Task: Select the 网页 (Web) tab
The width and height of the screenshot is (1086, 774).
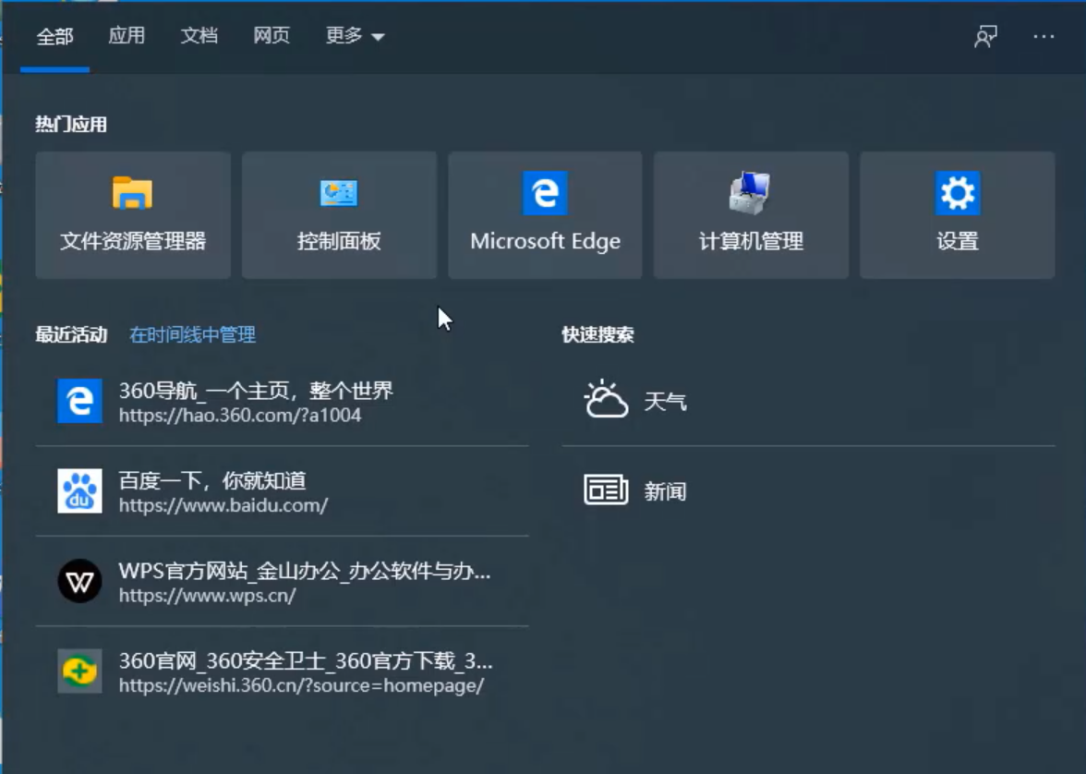Action: click(271, 37)
